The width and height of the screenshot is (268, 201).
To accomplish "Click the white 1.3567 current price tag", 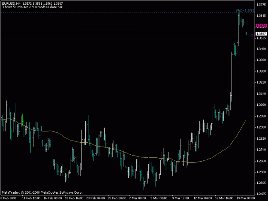I will (261, 33).
